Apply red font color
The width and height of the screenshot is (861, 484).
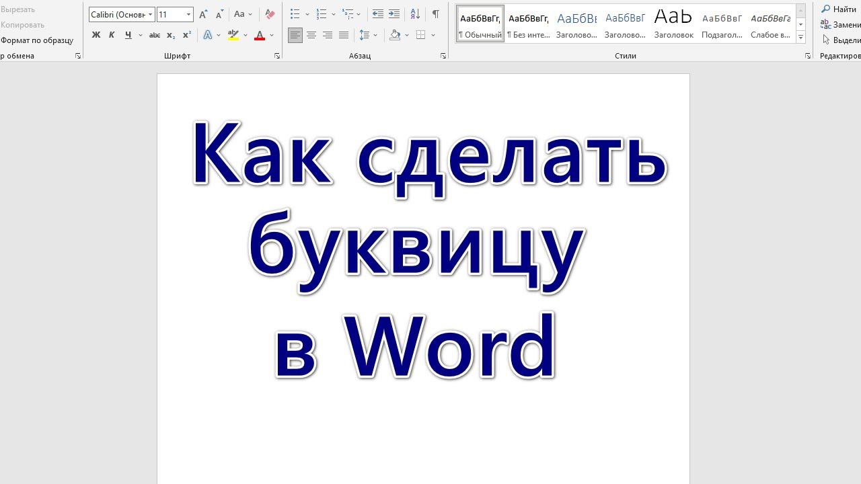click(260, 35)
